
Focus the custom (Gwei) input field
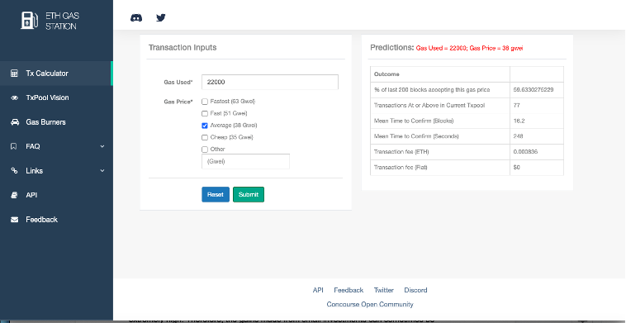point(245,162)
